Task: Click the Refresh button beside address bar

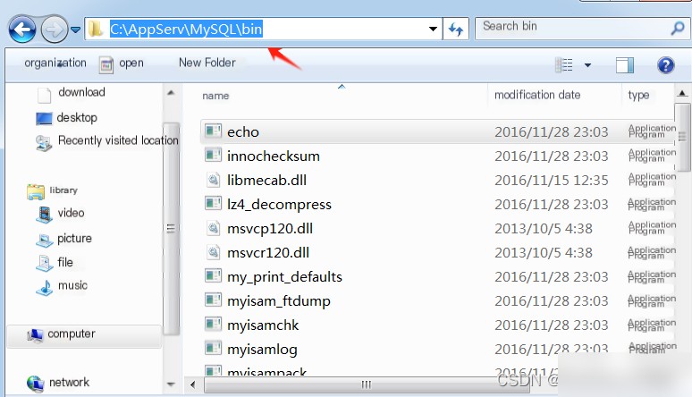Action: (456, 30)
